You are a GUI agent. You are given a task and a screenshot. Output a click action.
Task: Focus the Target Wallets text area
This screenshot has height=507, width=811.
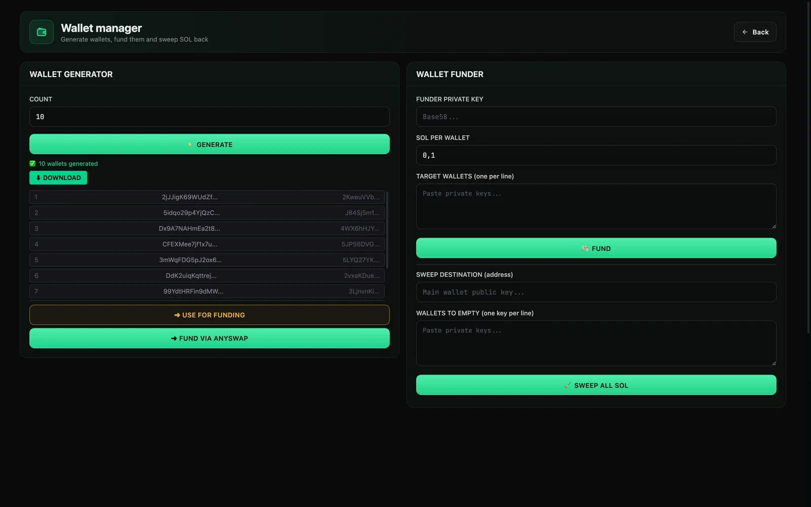[x=596, y=206]
